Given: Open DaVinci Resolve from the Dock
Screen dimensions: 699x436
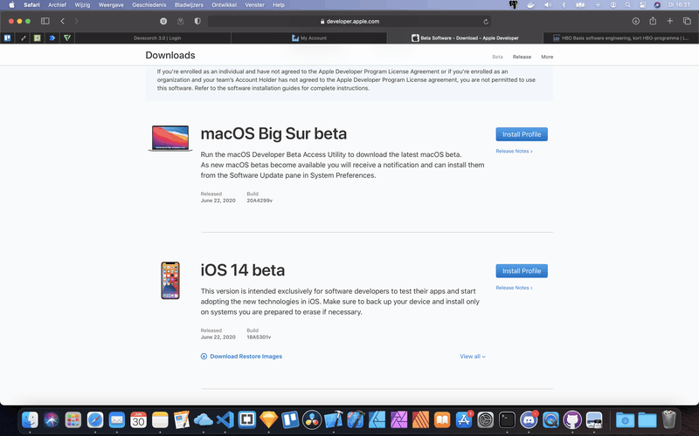Looking at the screenshot, I should click(312, 419).
